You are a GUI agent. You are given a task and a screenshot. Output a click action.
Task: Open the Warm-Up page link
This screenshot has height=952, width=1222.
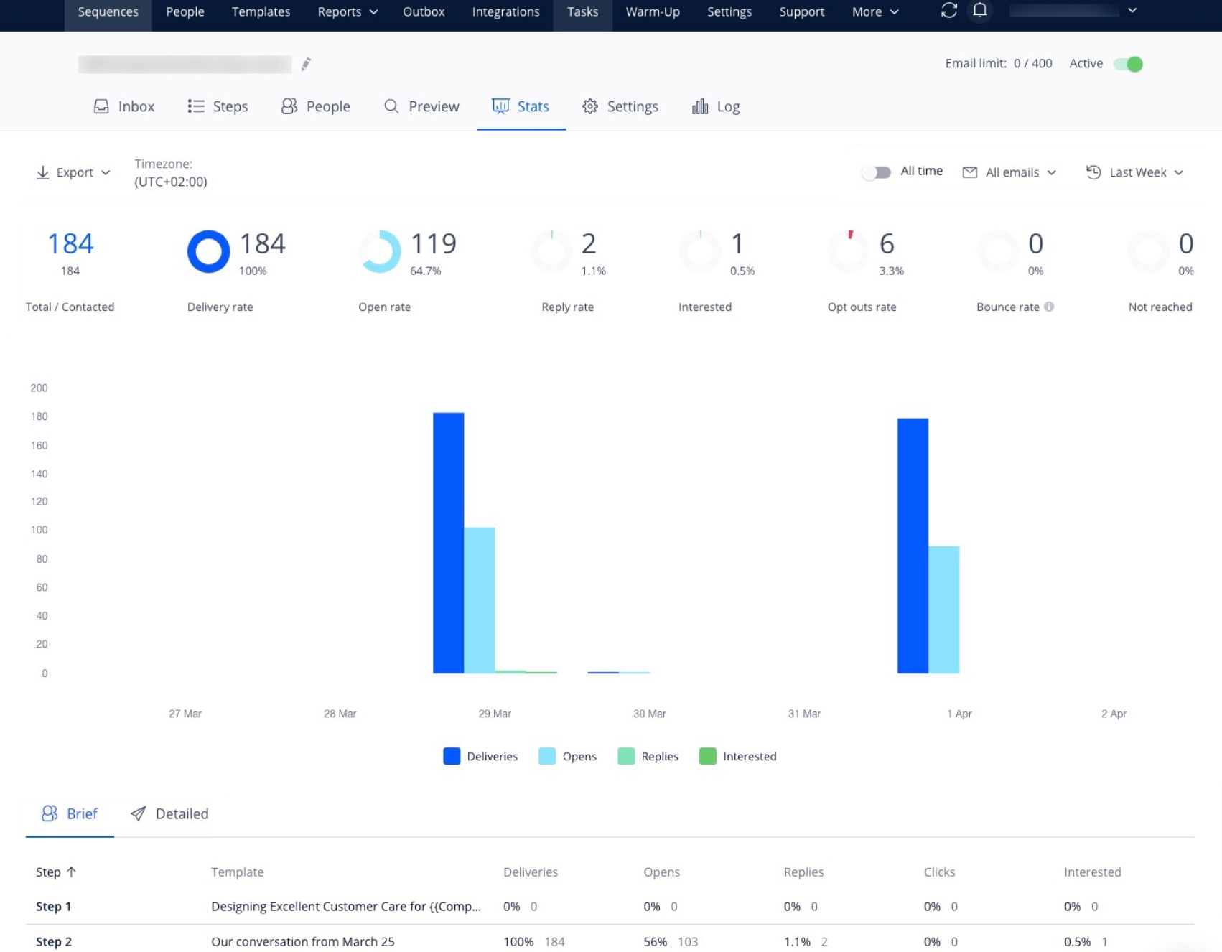(652, 12)
